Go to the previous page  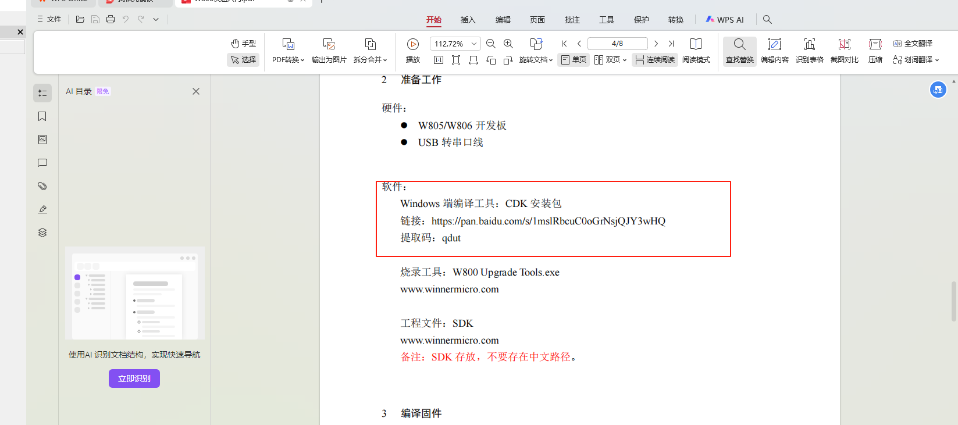coord(579,44)
